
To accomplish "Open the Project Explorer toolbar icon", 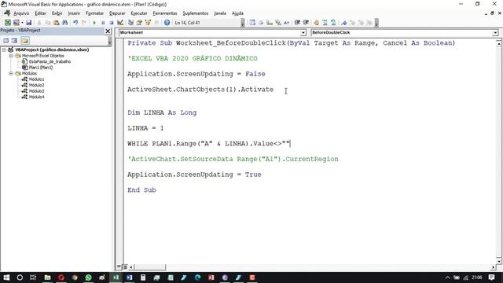I will (x=130, y=23).
